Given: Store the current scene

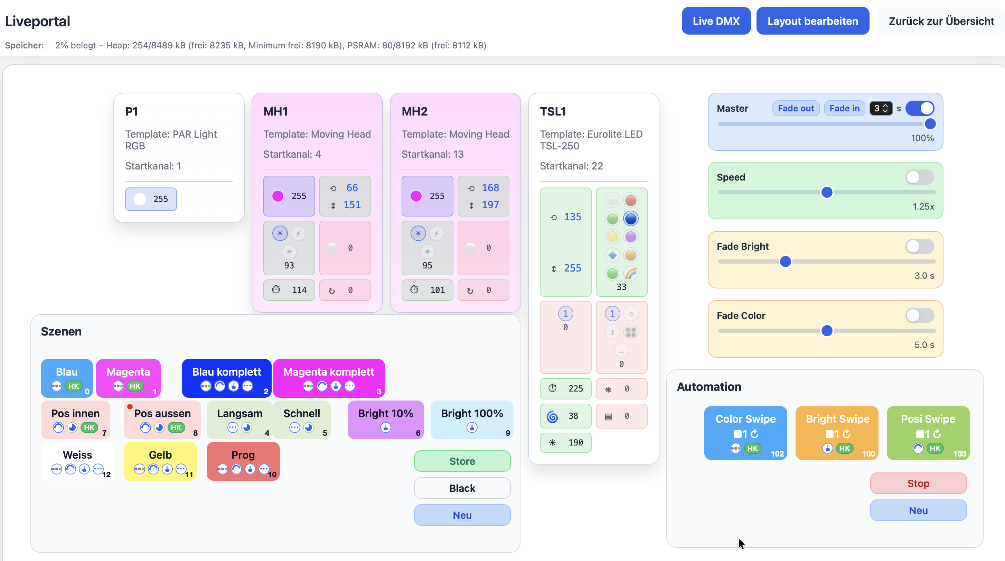Looking at the screenshot, I should coord(462,461).
